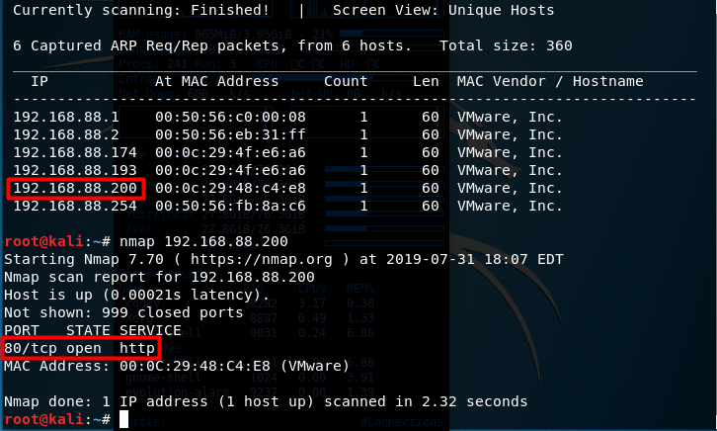Select the highlighted IP 192.168.88.200 in table
The width and height of the screenshot is (717, 431).
click(x=75, y=189)
